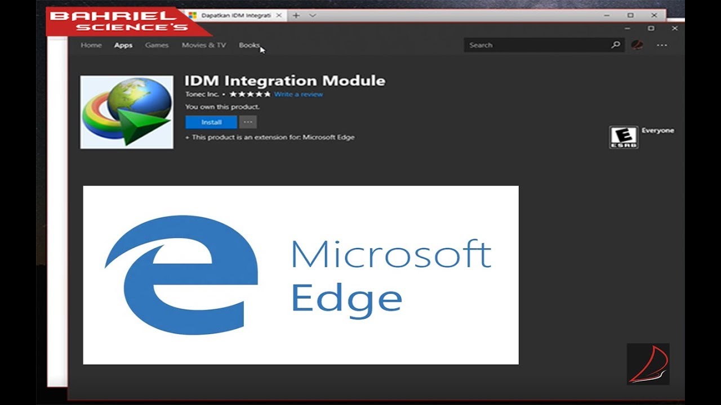Viewport: 721px width, 405px height.
Task: Open the Microsoft Edge screenshot image
Action: pos(301,275)
